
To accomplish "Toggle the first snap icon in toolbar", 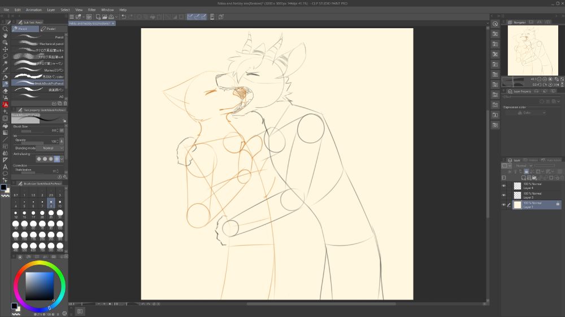I will [190, 16].
